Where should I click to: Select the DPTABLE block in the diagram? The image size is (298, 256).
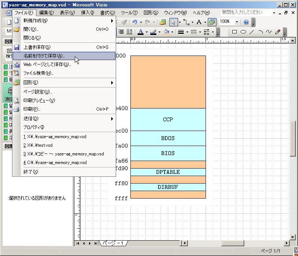(x=168, y=172)
